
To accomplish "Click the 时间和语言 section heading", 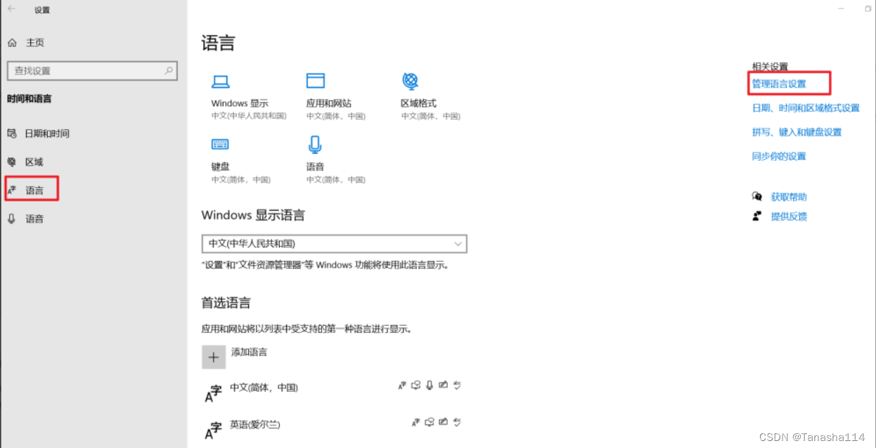I will pos(30,99).
